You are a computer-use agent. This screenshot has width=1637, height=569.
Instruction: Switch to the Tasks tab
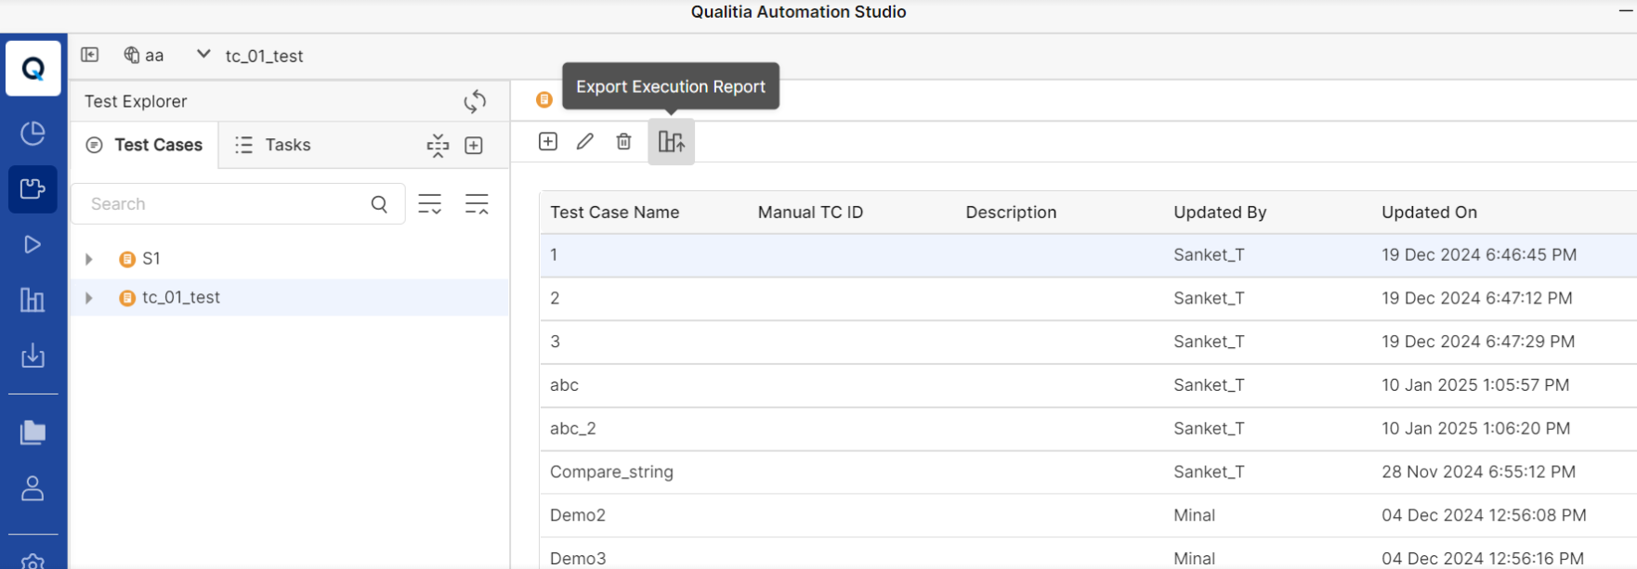point(273,145)
